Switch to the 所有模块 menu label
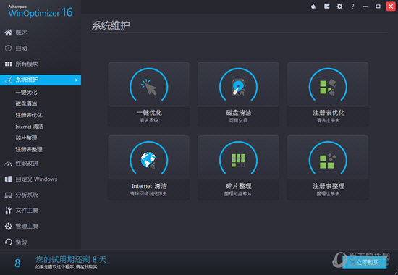Screen dimensions: 398x275 (x=27, y=64)
